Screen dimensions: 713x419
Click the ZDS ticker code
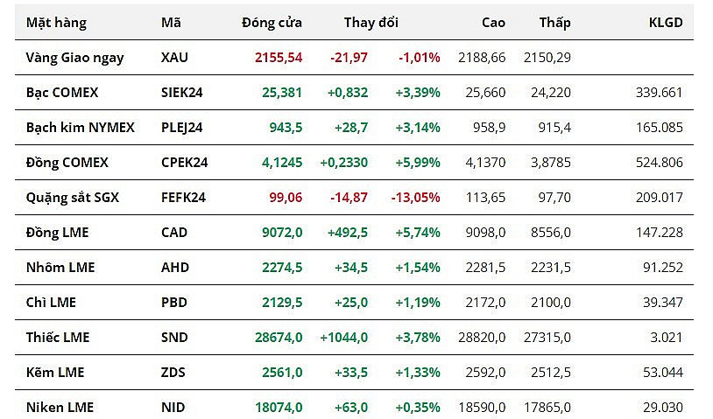174,372
